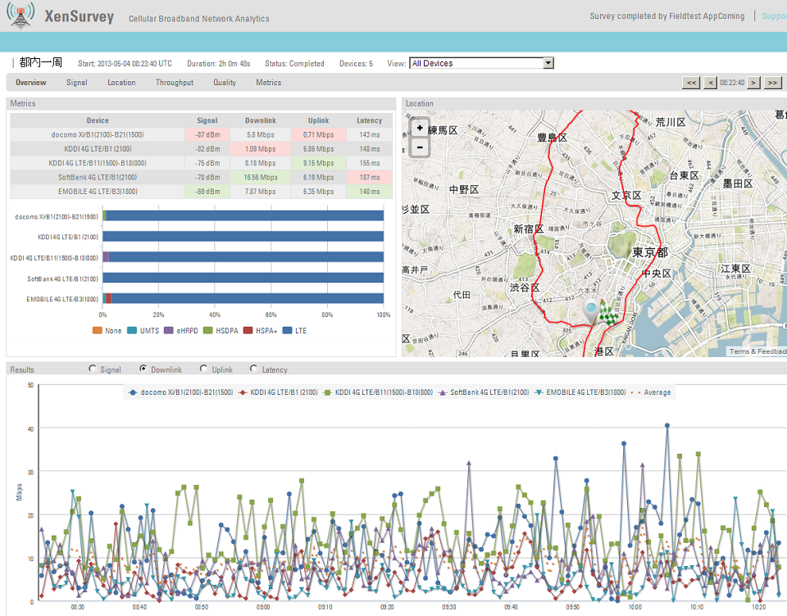This screenshot has height=616, width=787.
Task: Click the -69 dBm signal cell
Action: pyautogui.click(x=207, y=191)
